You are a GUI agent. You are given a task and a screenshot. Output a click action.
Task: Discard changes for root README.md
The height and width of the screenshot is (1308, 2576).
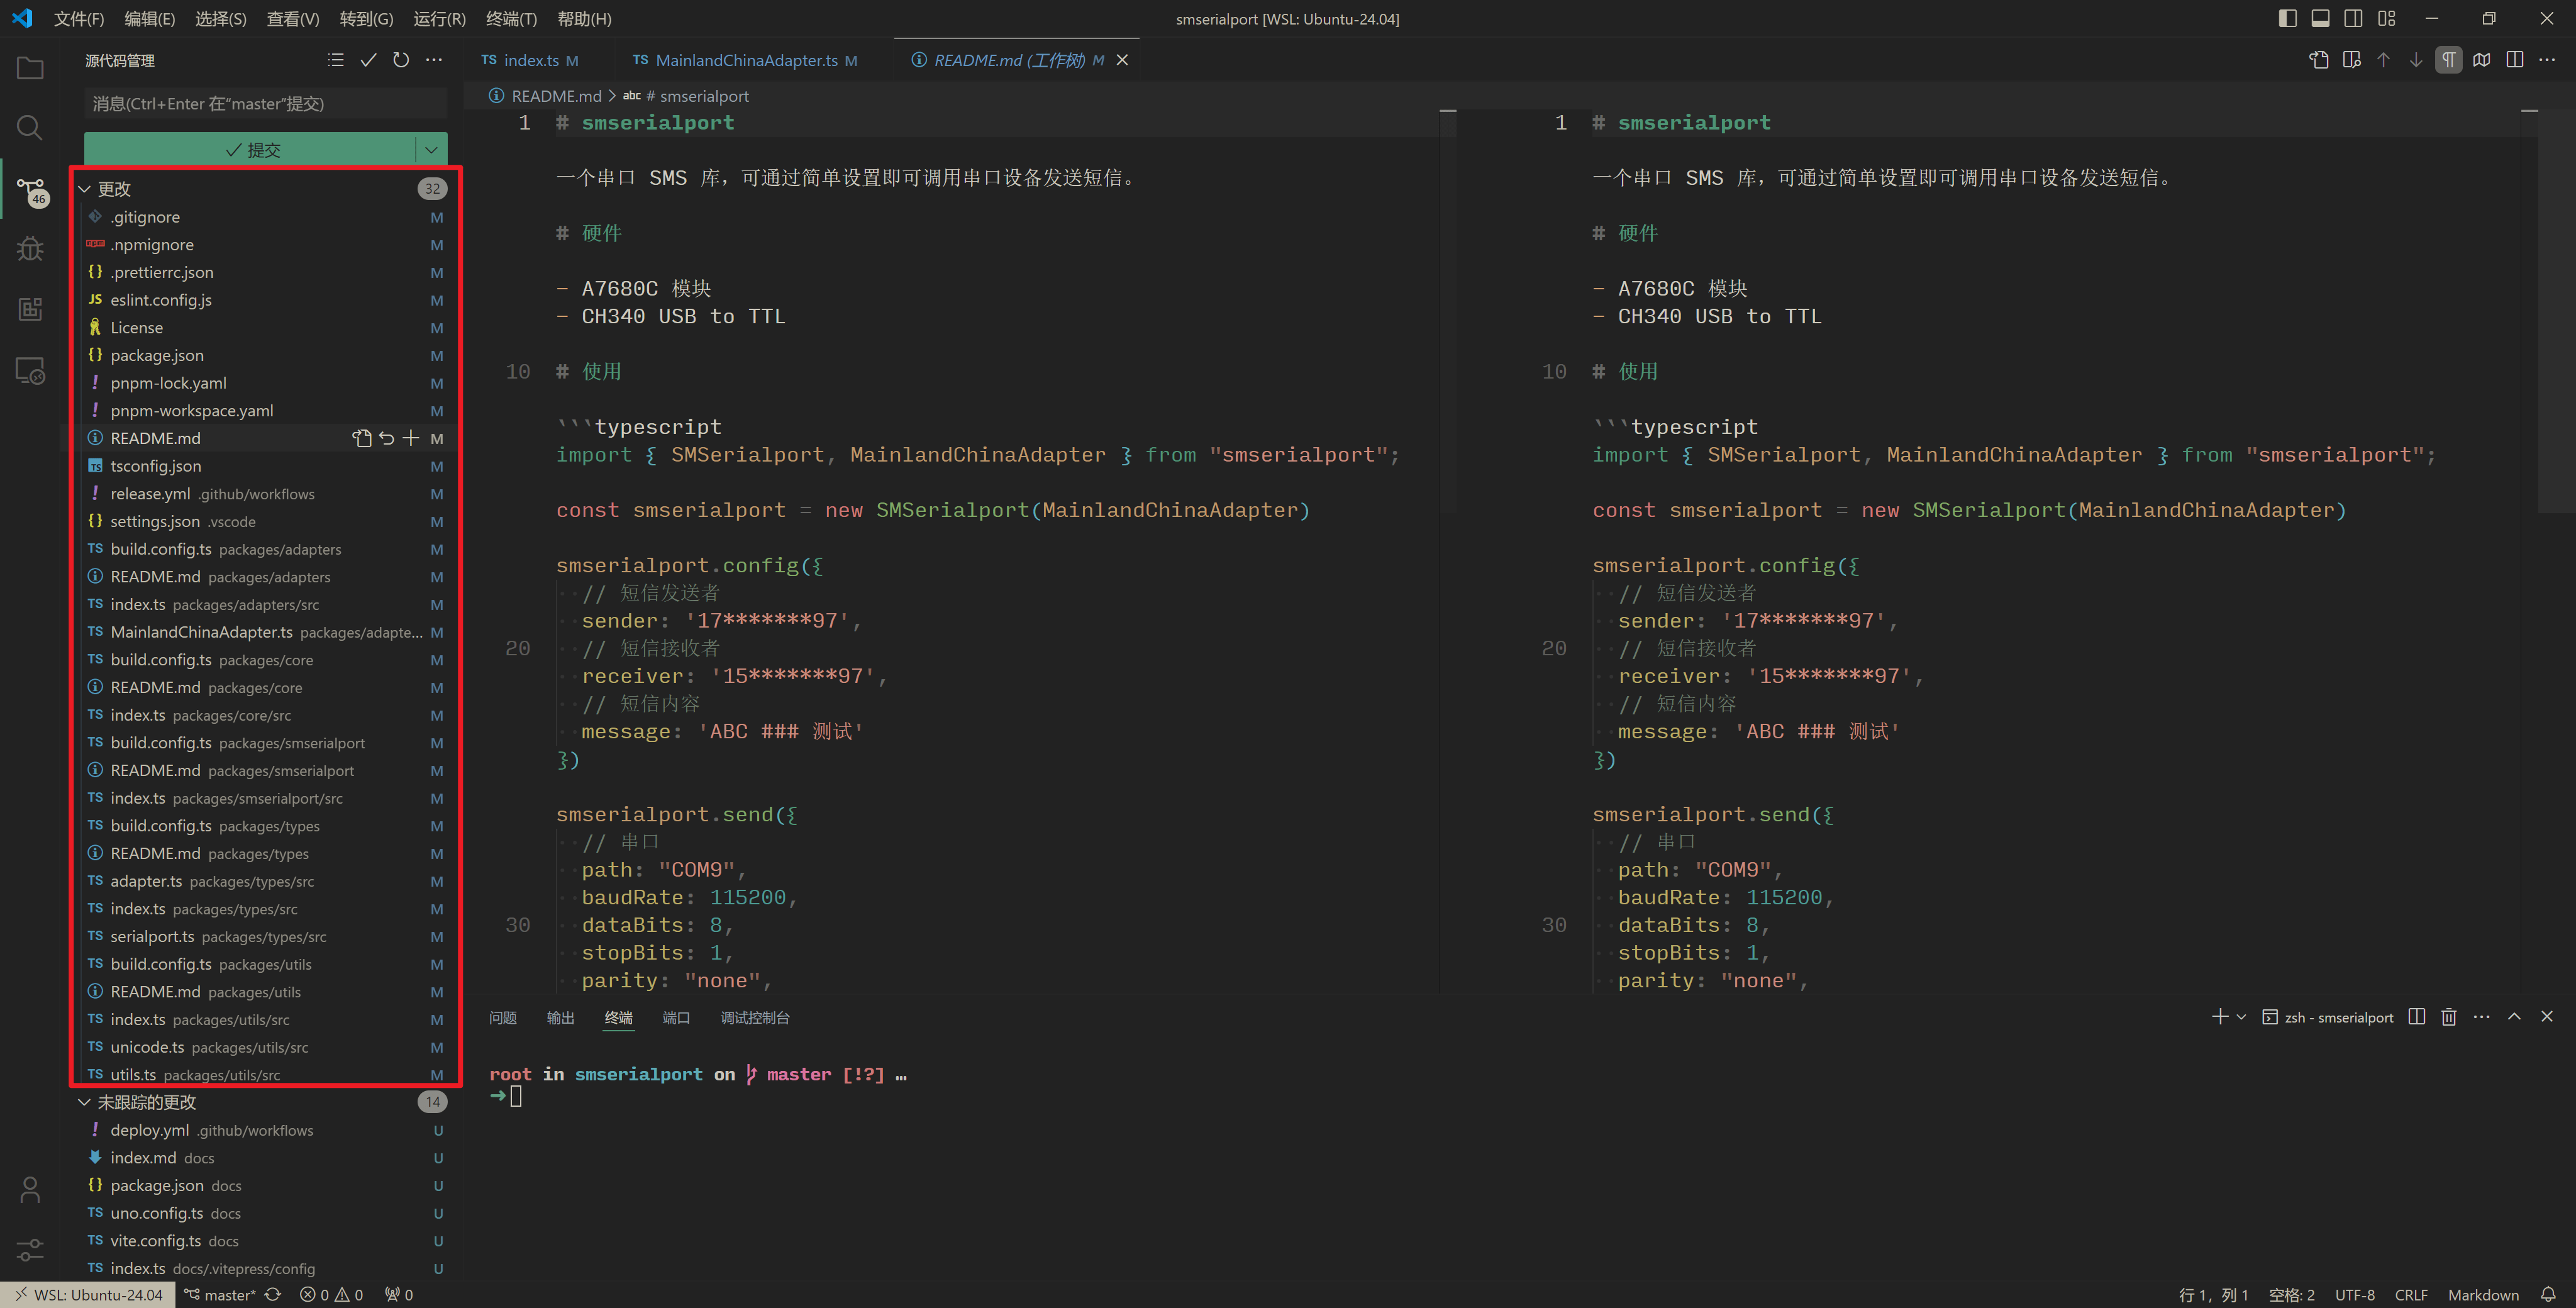387,438
